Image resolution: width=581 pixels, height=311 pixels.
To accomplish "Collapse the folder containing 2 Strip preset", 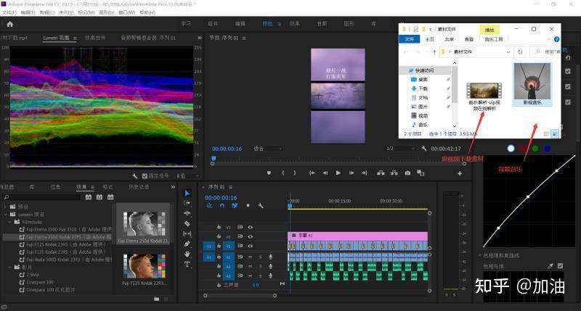I will [x=10, y=267].
